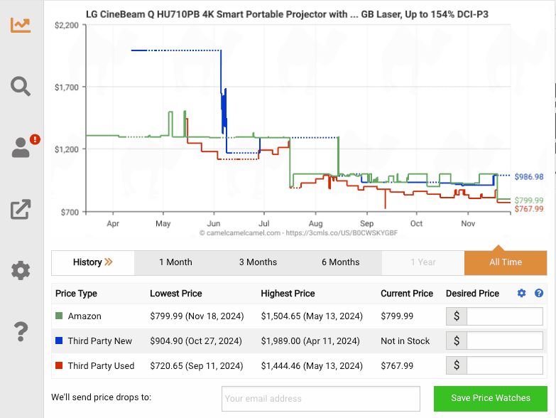
Task: Click the blue help icon beside Desired Price
Action: [539, 293]
